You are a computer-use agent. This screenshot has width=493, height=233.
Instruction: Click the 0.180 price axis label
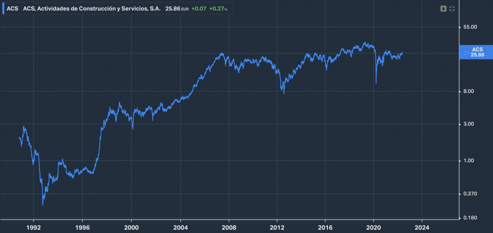(x=470, y=218)
